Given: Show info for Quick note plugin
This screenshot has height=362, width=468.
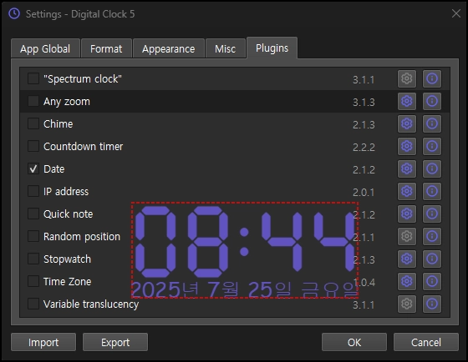Looking at the screenshot, I should [x=432, y=214].
